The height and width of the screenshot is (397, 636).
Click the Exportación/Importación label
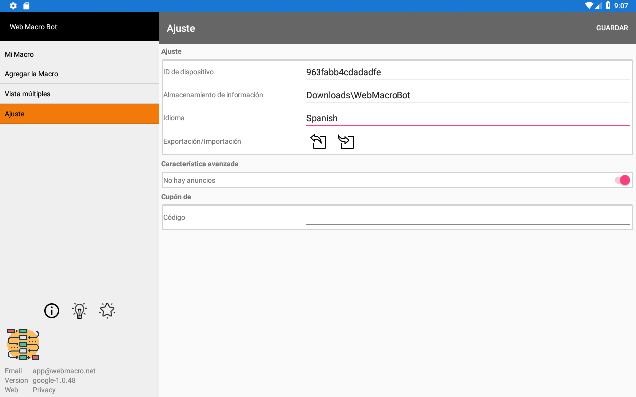coord(202,141)
